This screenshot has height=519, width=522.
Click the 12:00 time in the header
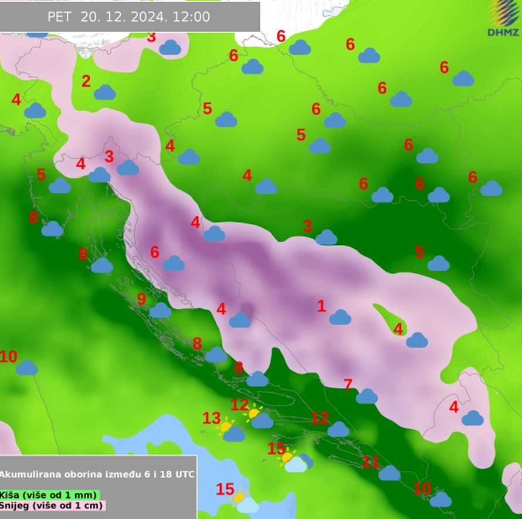tap(192, 16)
